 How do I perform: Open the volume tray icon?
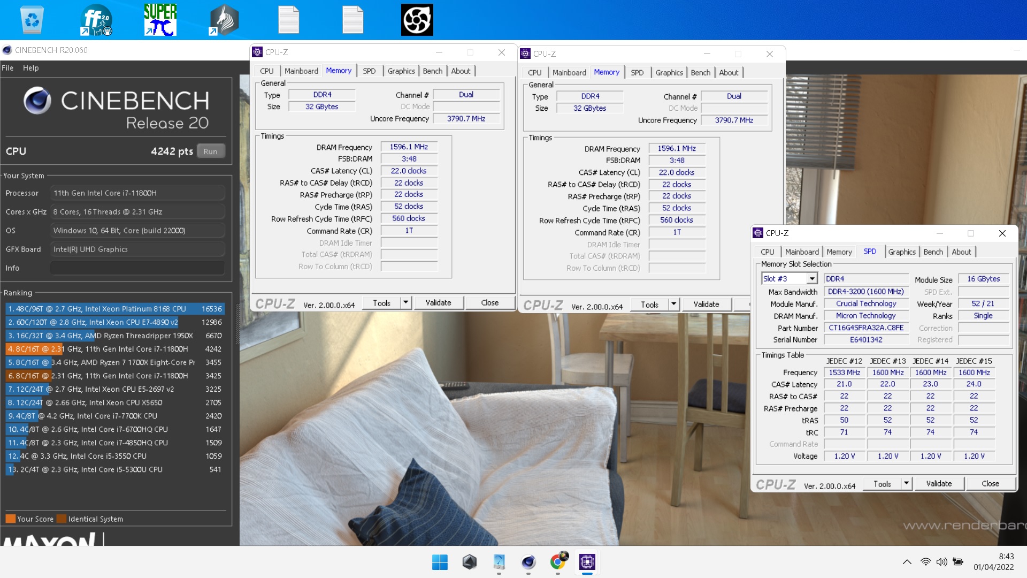tap(942, 562)
